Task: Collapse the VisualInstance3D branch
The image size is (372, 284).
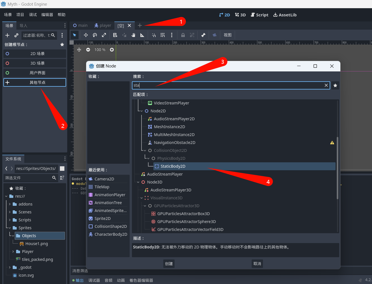Action: point(142,198)
